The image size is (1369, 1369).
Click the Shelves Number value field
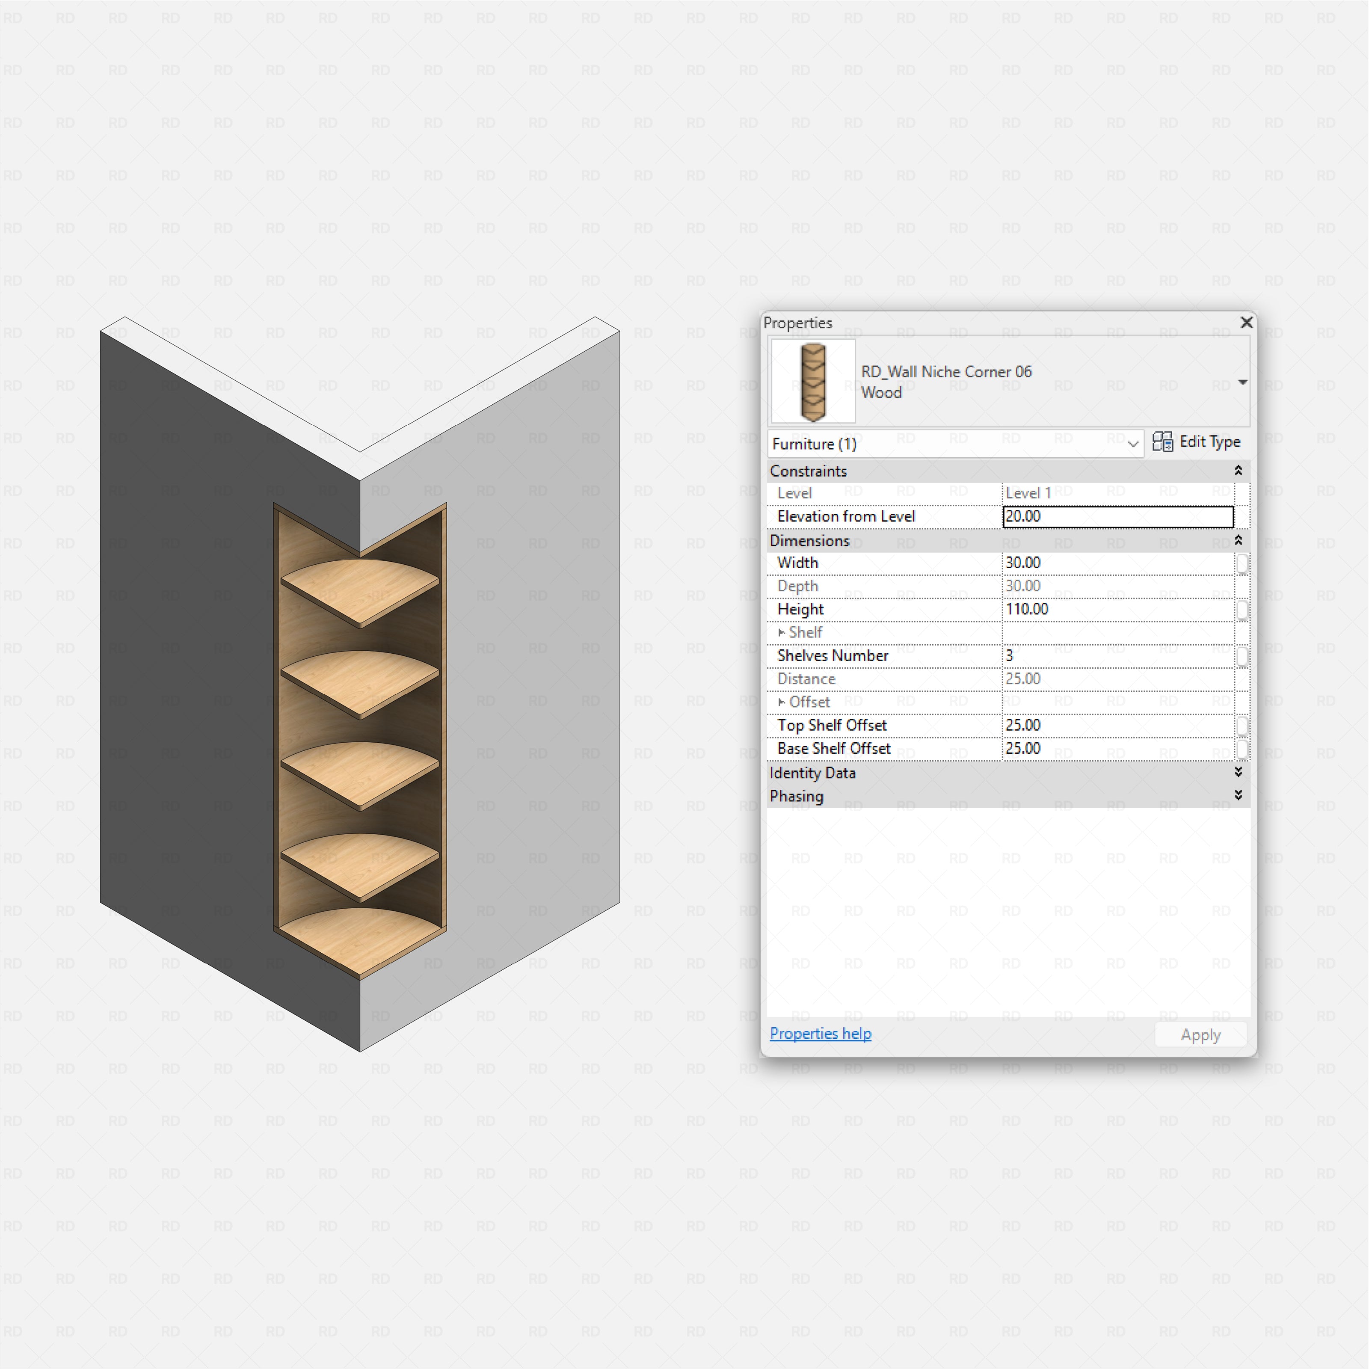[1105, 655]
